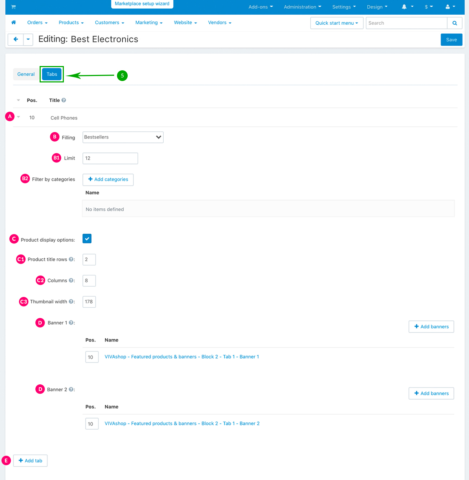Click the shopping cart icon in top bar

(x=13, y=7)
